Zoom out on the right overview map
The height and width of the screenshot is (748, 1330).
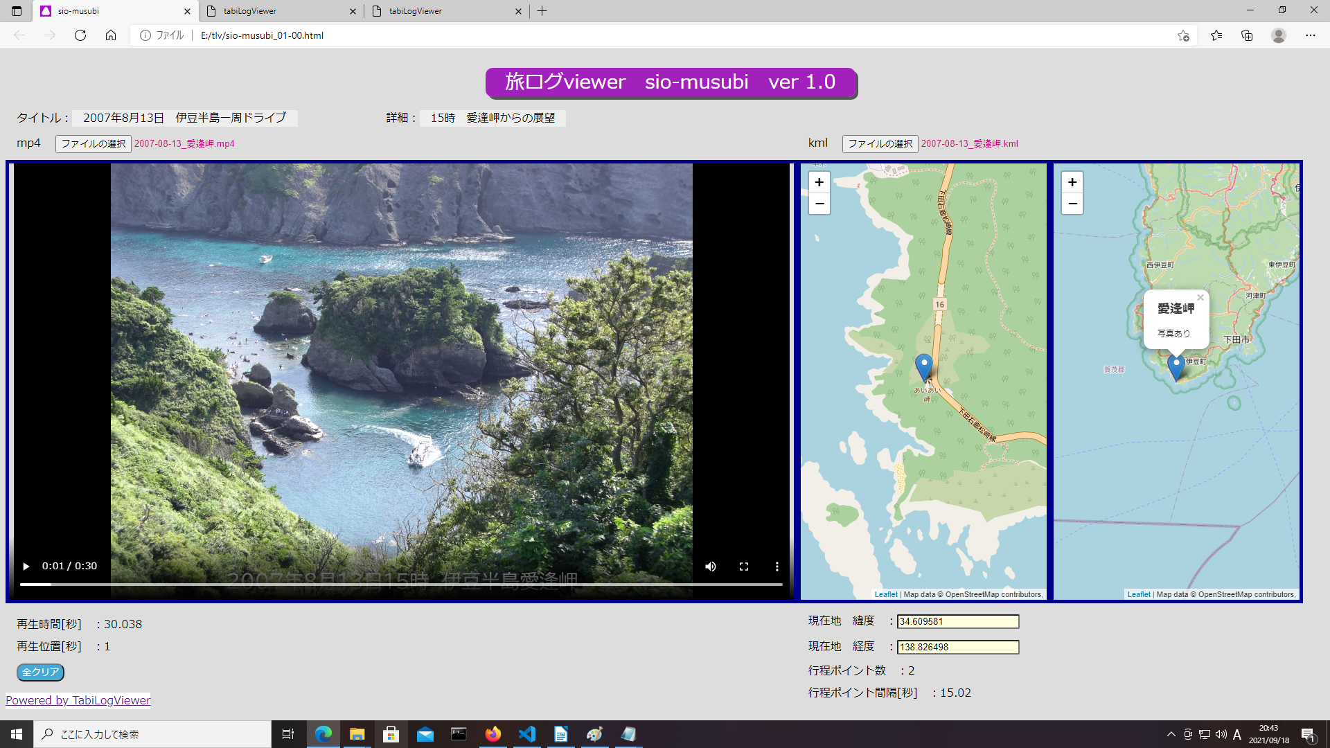point(1072,204)
